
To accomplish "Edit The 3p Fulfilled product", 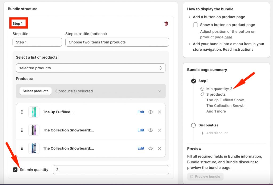I will click(141, 112).
